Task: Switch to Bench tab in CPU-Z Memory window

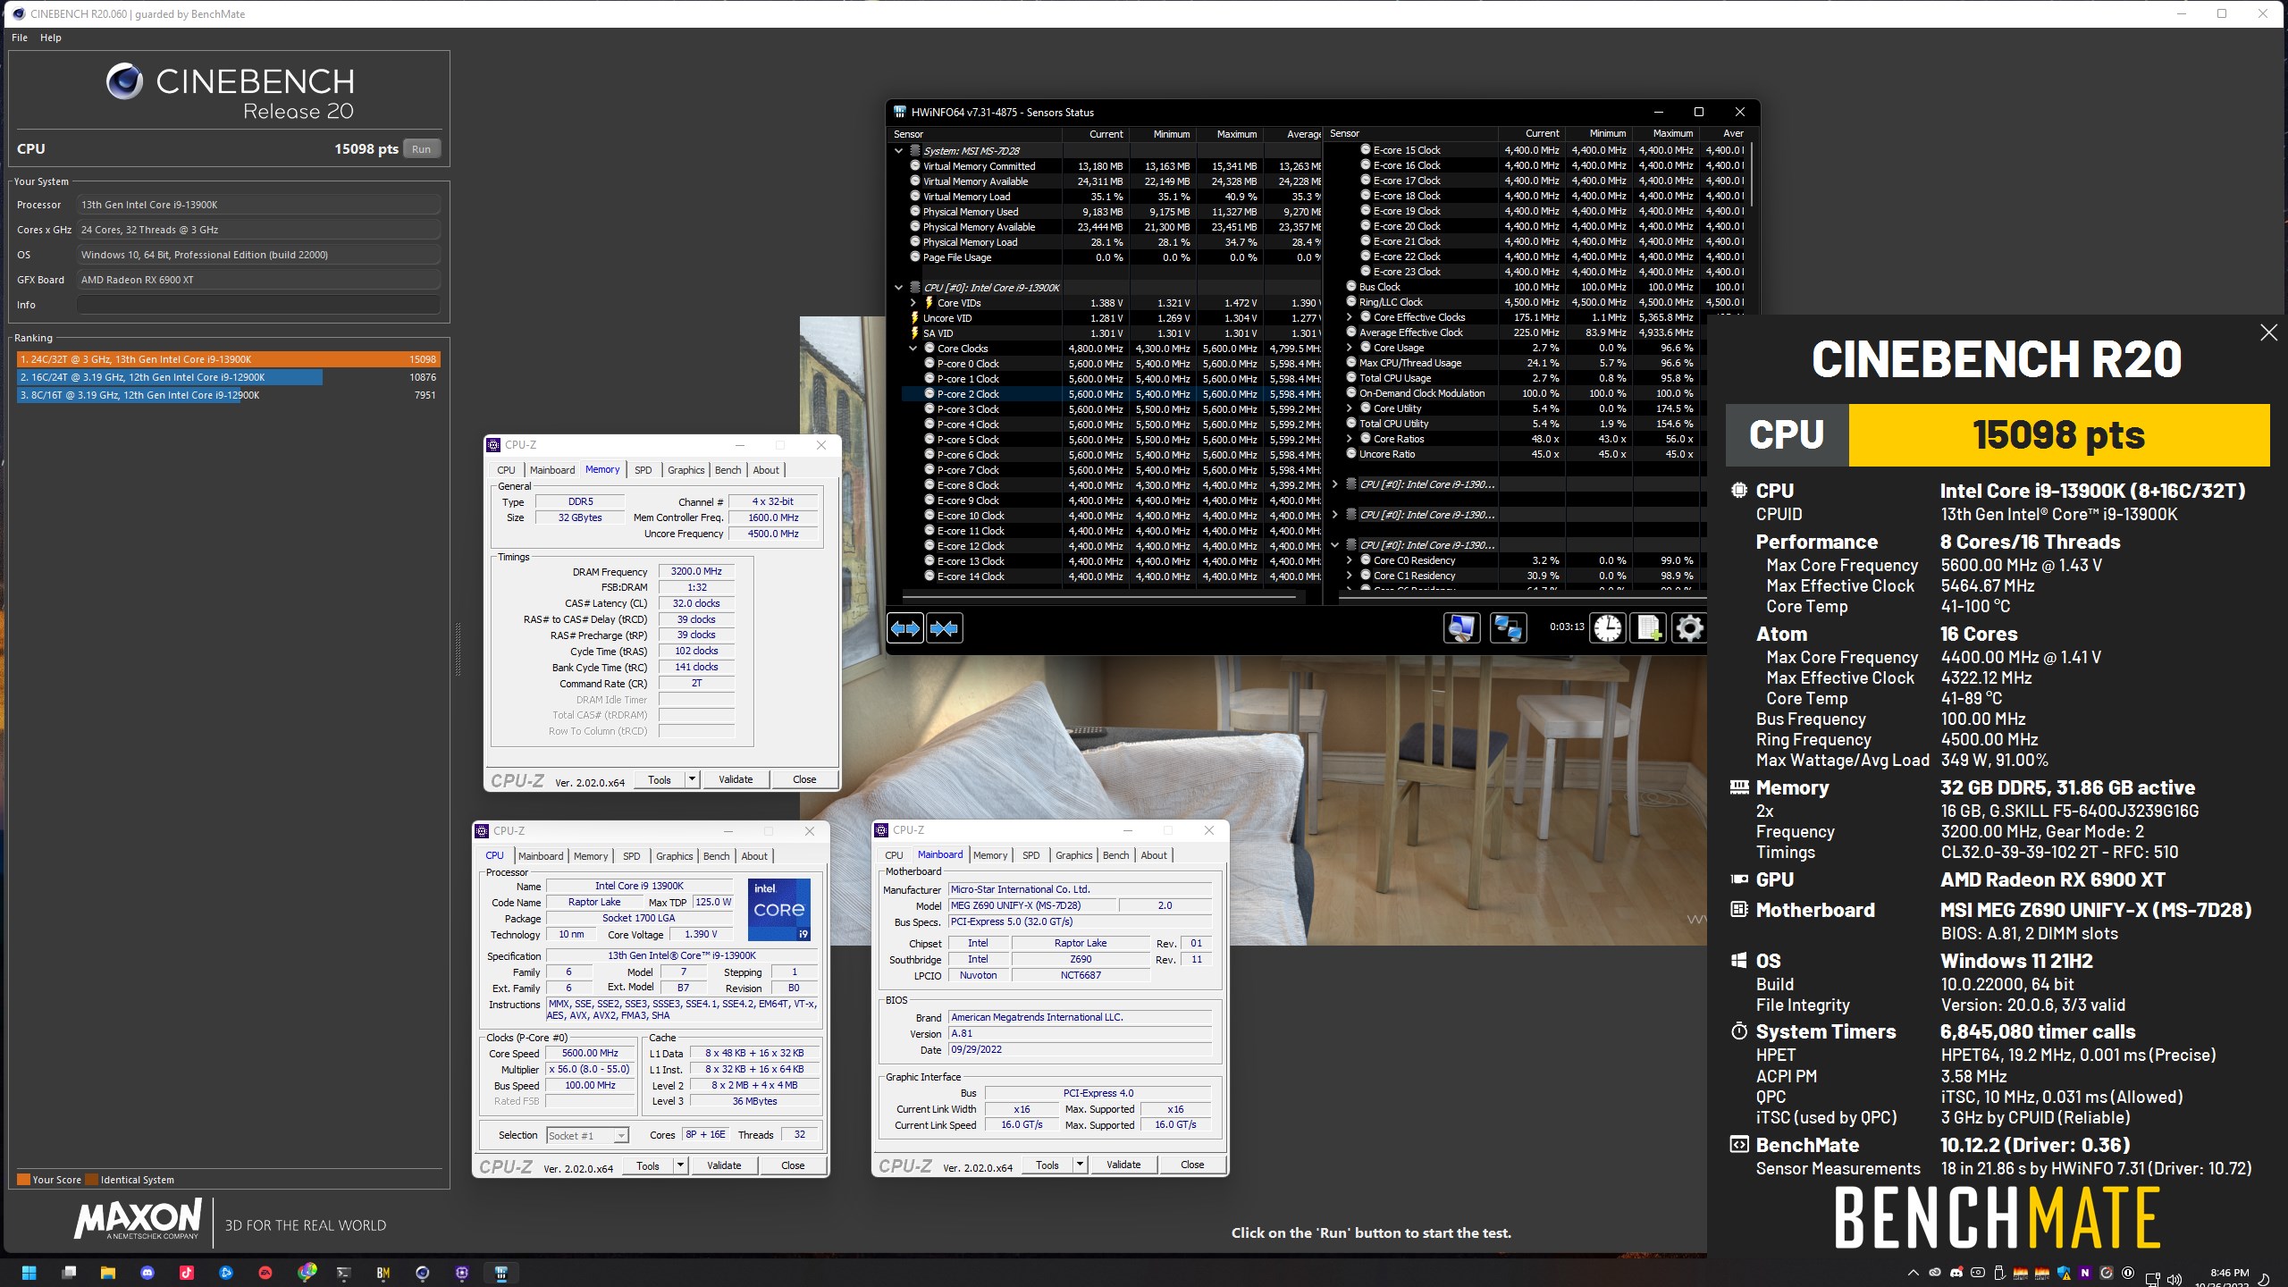Action: [728, 470]
